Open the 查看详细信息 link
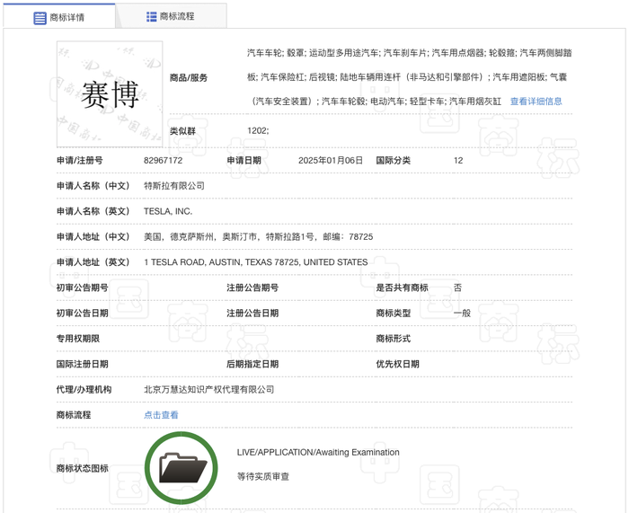Image resolution: width=629 pixels, height=513 pixels. point(536,102)
